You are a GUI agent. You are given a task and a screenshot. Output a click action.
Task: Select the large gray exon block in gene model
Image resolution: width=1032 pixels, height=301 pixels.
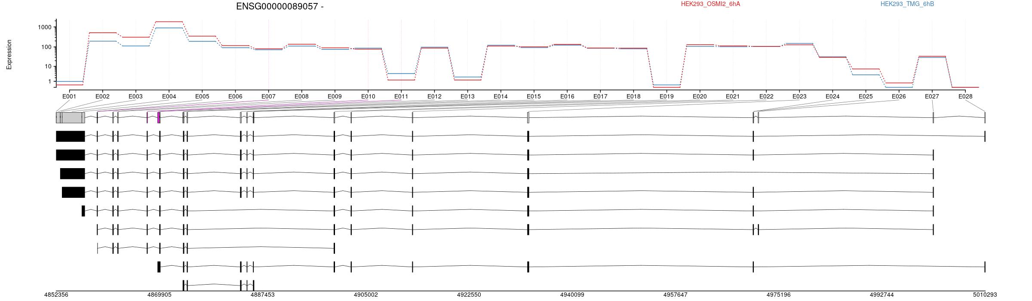[71, 118]
